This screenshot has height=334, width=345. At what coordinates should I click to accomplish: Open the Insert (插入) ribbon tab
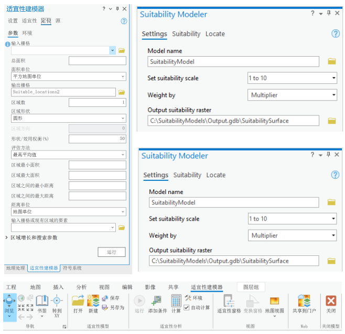point(58,287)
